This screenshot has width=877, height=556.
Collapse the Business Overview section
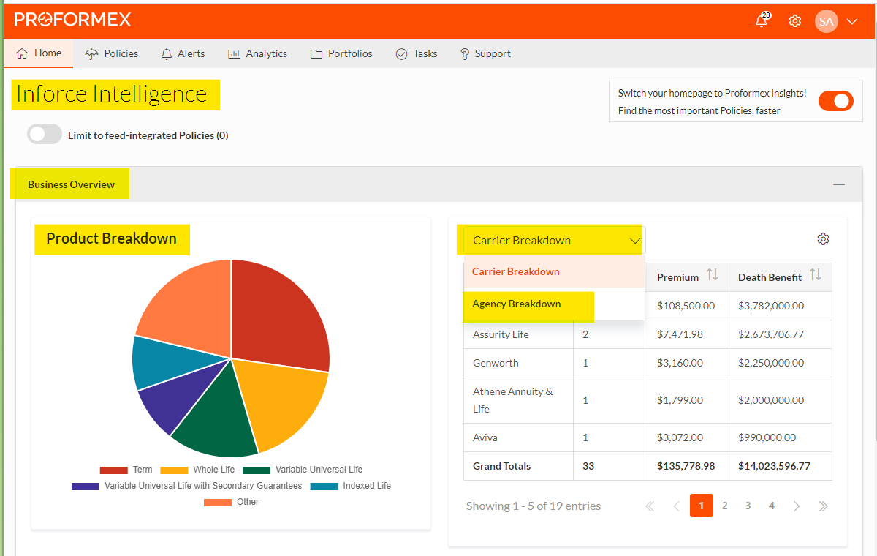pyautogui.click(x=839, y=184)
